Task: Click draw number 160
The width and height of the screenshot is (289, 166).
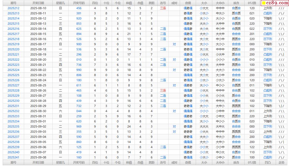Action: click(x=79, y=158)
